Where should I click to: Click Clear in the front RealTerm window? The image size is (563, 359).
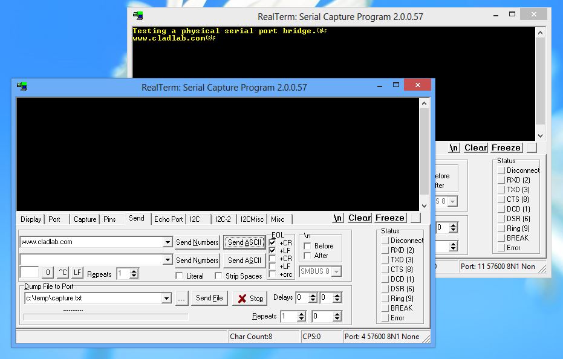click(x=359, y=218)
